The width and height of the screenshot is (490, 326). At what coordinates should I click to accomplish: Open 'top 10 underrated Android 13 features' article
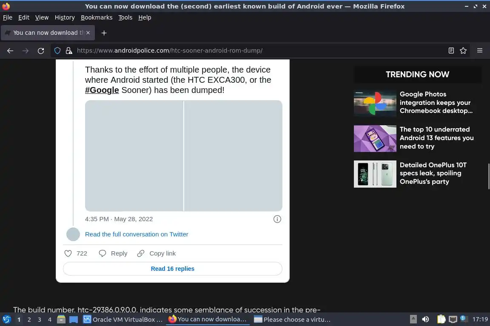point(436,138)
